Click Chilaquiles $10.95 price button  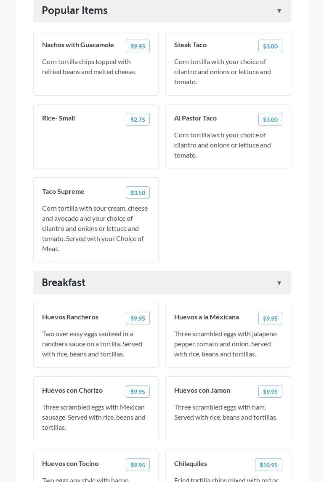pos(268,465)
